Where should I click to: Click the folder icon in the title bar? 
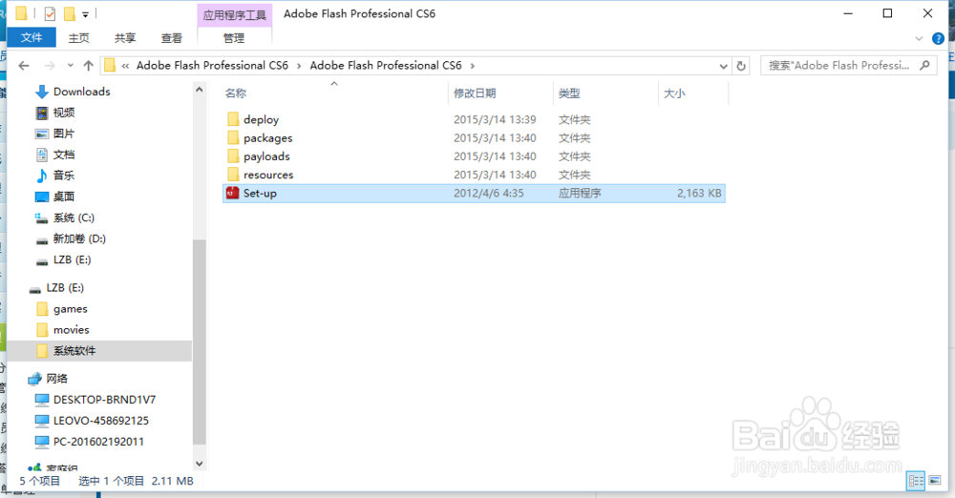pos(21,13)
